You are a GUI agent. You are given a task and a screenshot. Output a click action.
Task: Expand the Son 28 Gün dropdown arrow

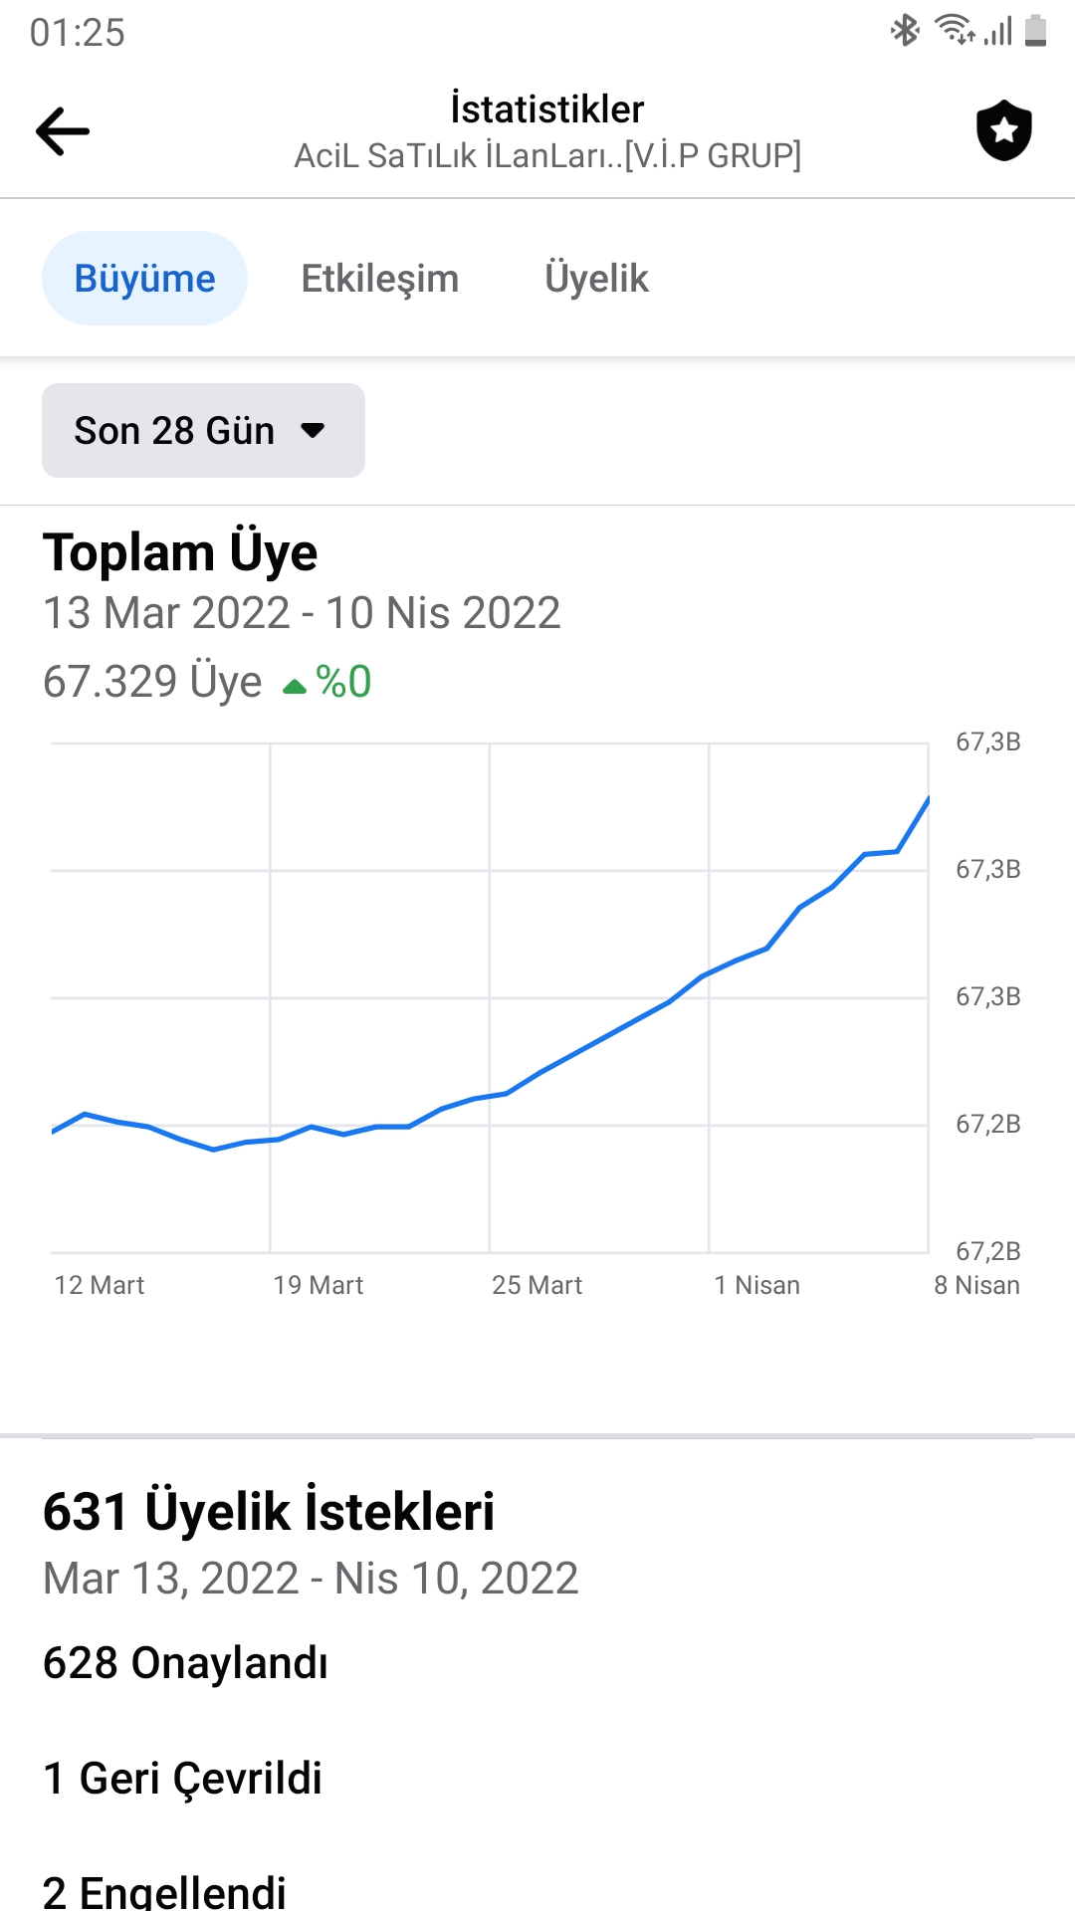(x=313, y=431)
